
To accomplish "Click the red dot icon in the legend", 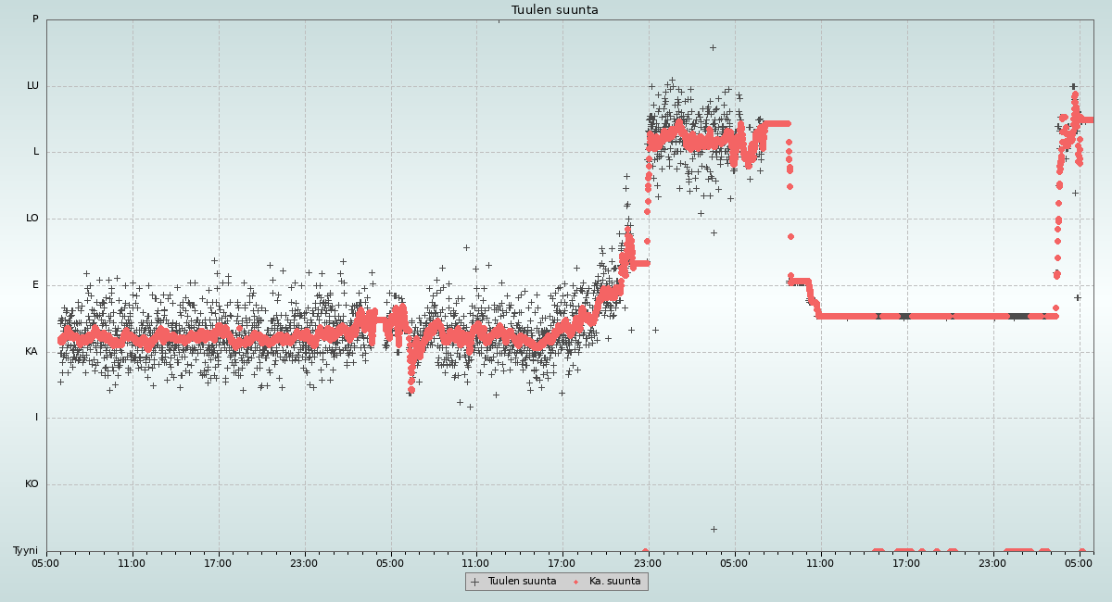I will [576, 582].
